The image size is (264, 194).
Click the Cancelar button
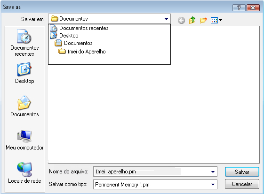(x=242, y=184)
